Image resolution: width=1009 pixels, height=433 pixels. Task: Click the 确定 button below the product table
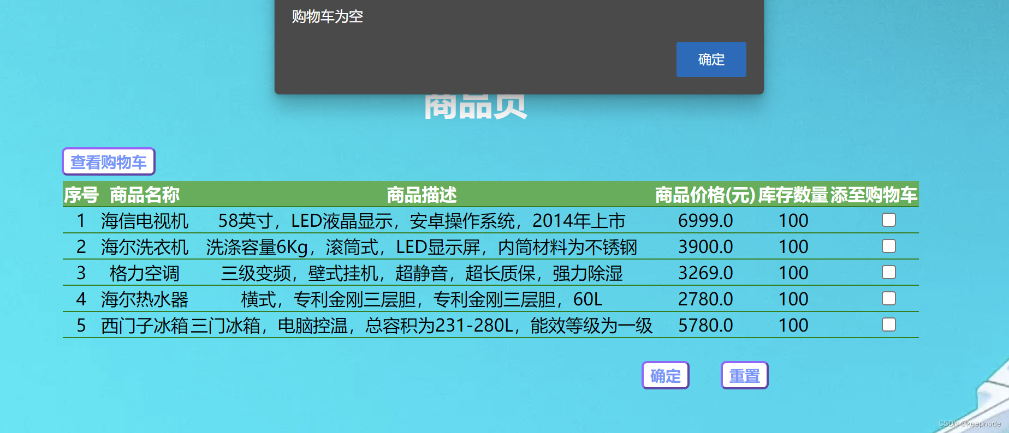666,376
